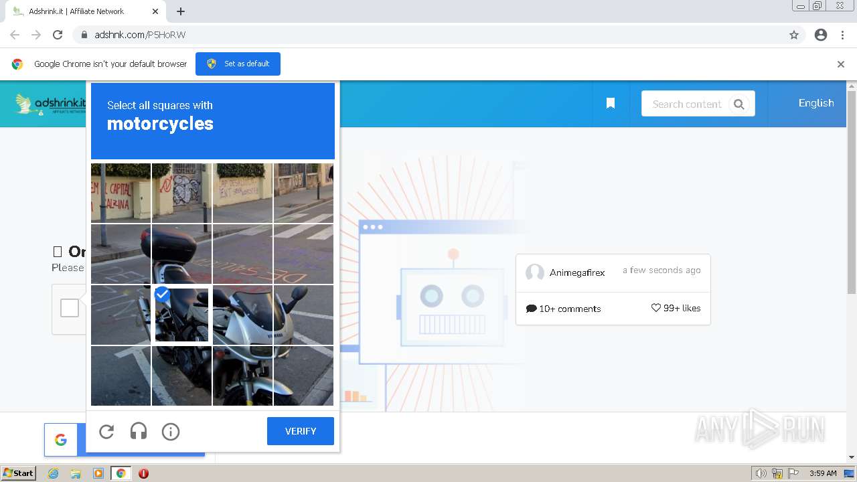Select tile showing Yamaha motorcycle windshield
Screen dimensions: 857x482
tap(242, 315)
